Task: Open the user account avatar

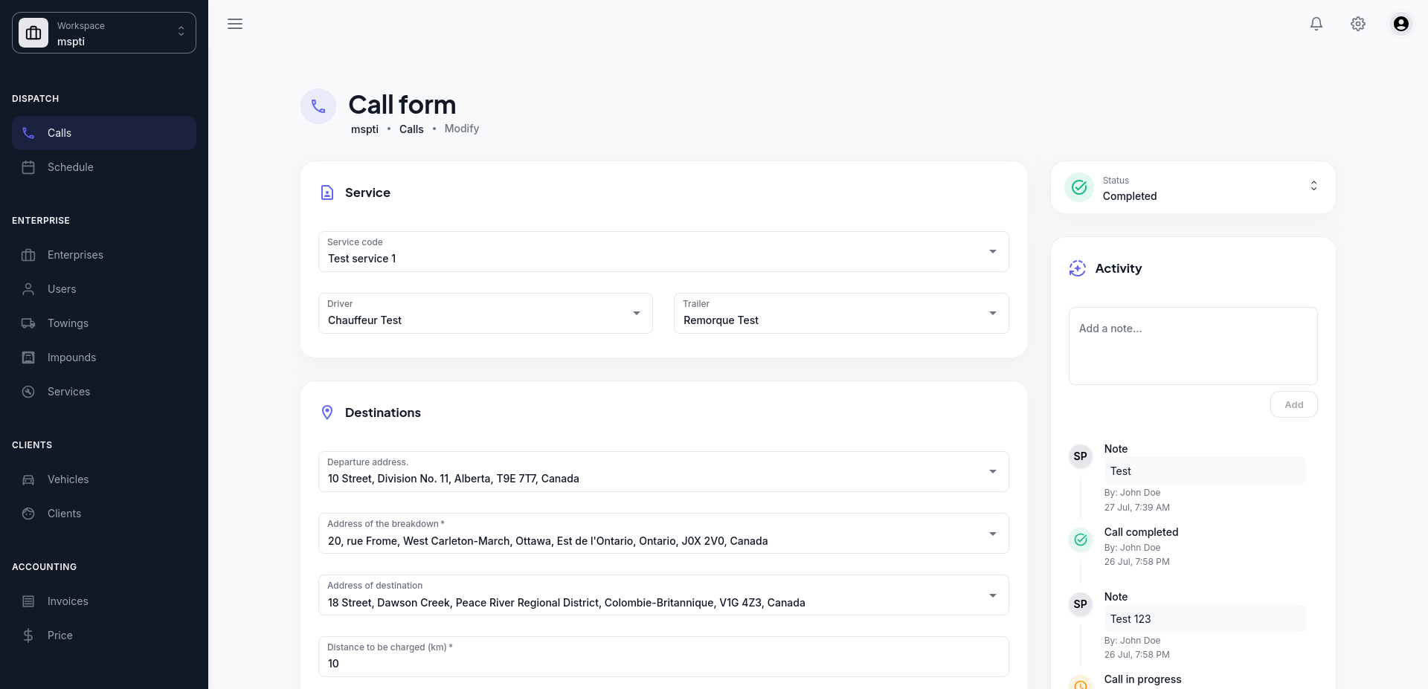Action: pos(1400,24)
